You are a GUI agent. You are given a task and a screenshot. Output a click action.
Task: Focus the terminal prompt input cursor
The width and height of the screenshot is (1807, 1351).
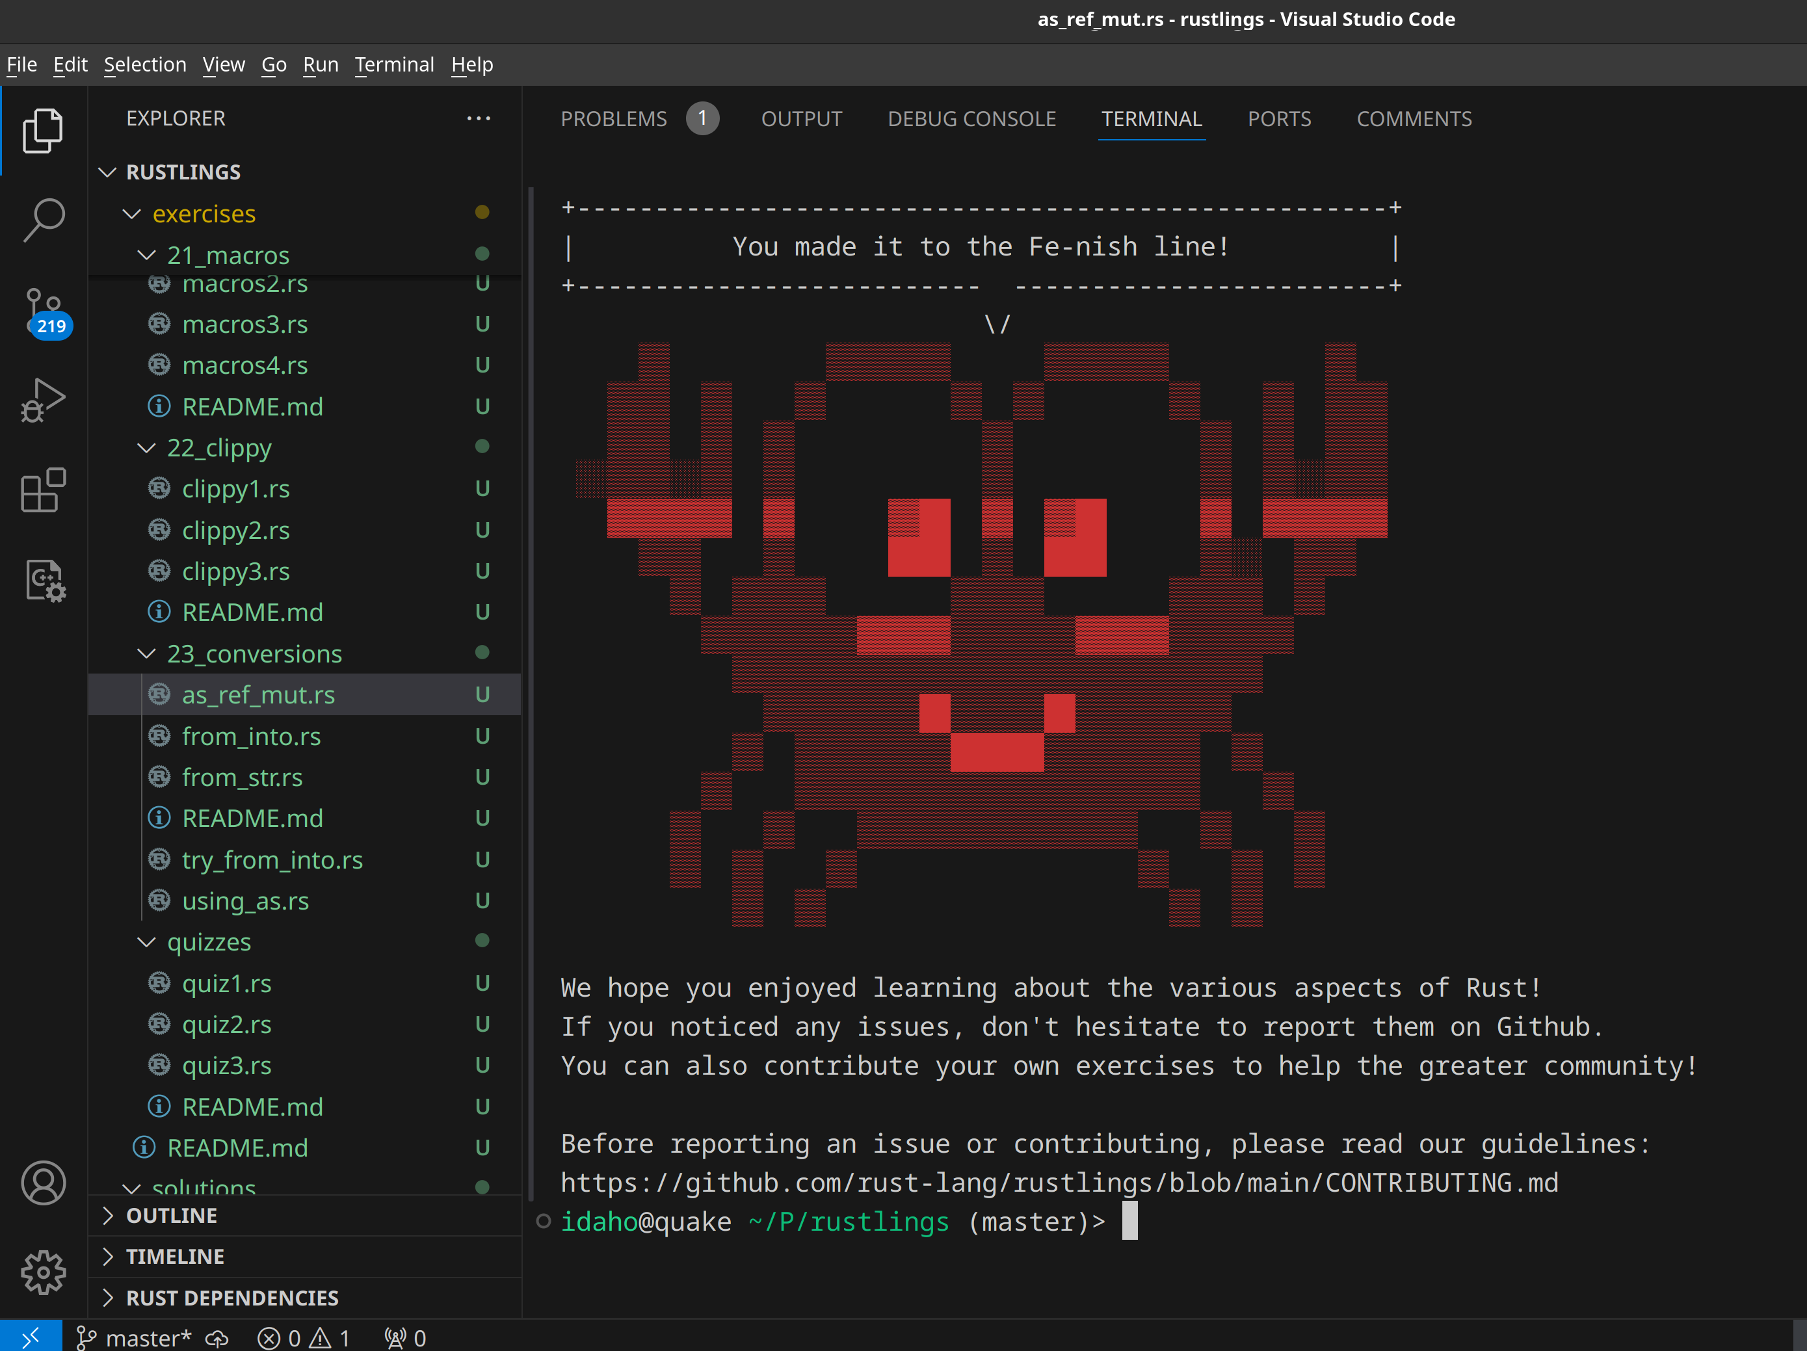point(1130,1221)
